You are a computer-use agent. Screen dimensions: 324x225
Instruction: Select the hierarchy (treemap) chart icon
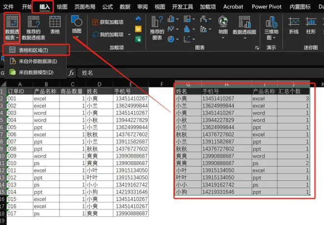coord(187,19)
